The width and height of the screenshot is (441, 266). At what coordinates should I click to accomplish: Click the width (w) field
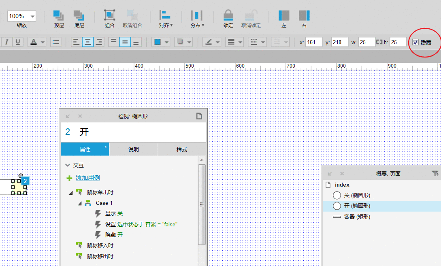[x=367, y=42]
